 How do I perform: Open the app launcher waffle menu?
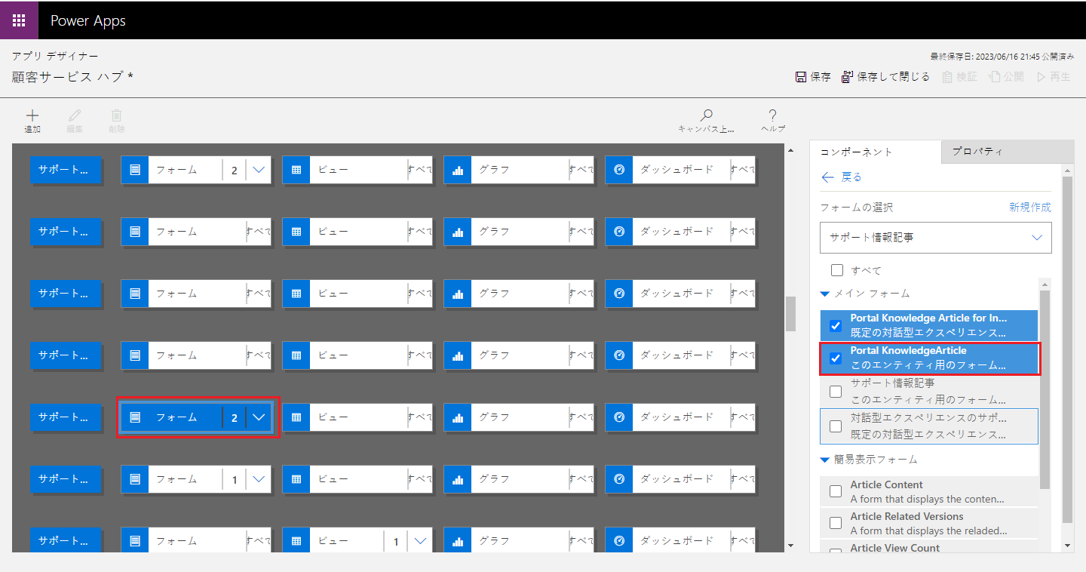pos(19,20)
